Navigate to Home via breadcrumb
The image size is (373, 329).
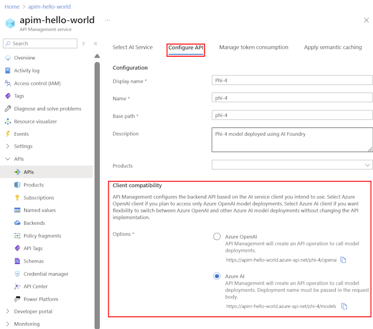click(x=12, y=7)
